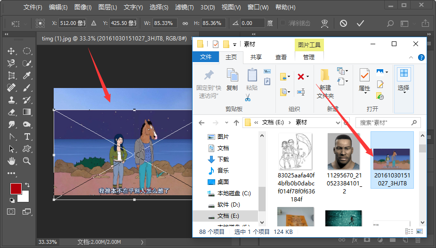
Task: Select the Move tool in Photoshop
Action: click(11, 51)
